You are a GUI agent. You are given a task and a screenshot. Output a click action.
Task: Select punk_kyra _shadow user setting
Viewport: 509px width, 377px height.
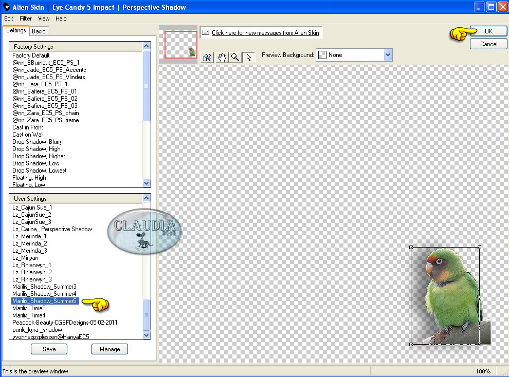pyautogui.click(x=37, y=330)
